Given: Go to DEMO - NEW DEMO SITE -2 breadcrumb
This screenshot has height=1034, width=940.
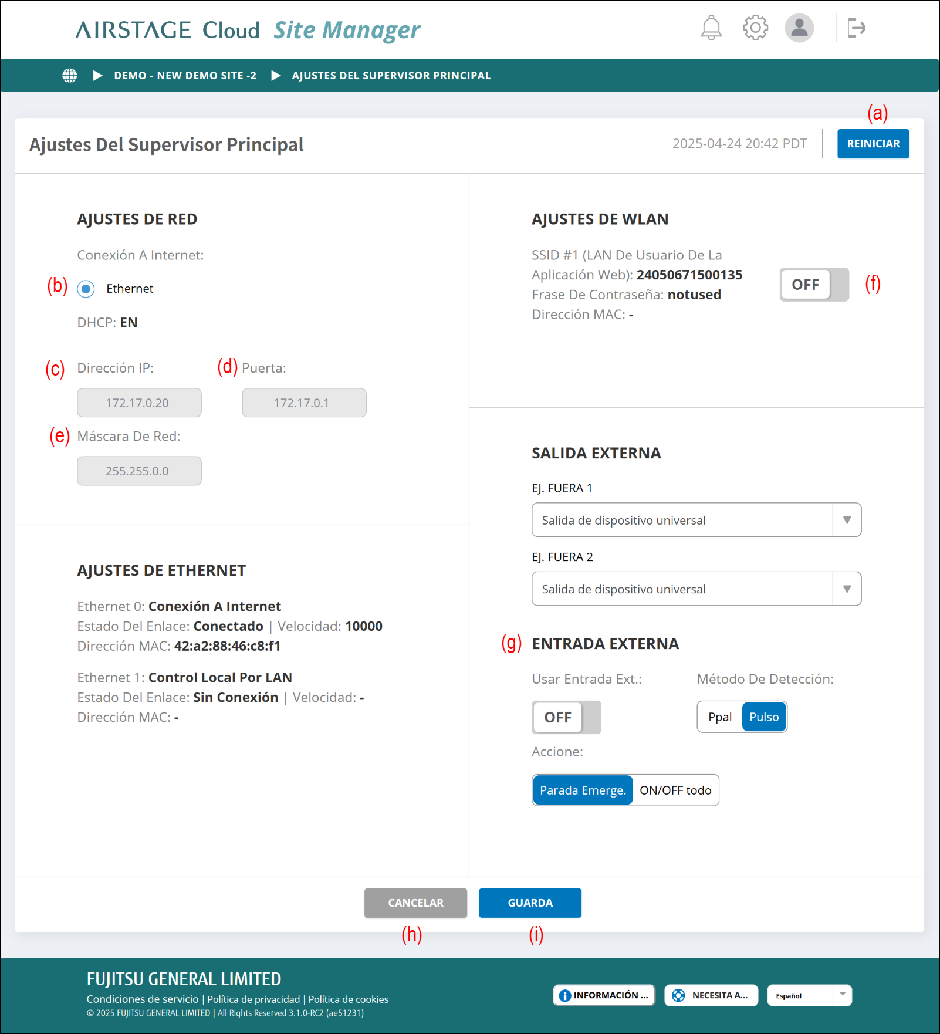Looking at the screenshot, I should click(185, 76).
